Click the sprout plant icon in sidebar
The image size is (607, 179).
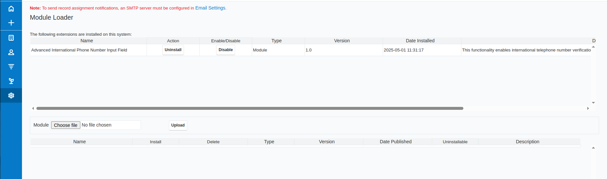[x=11, y=81]
